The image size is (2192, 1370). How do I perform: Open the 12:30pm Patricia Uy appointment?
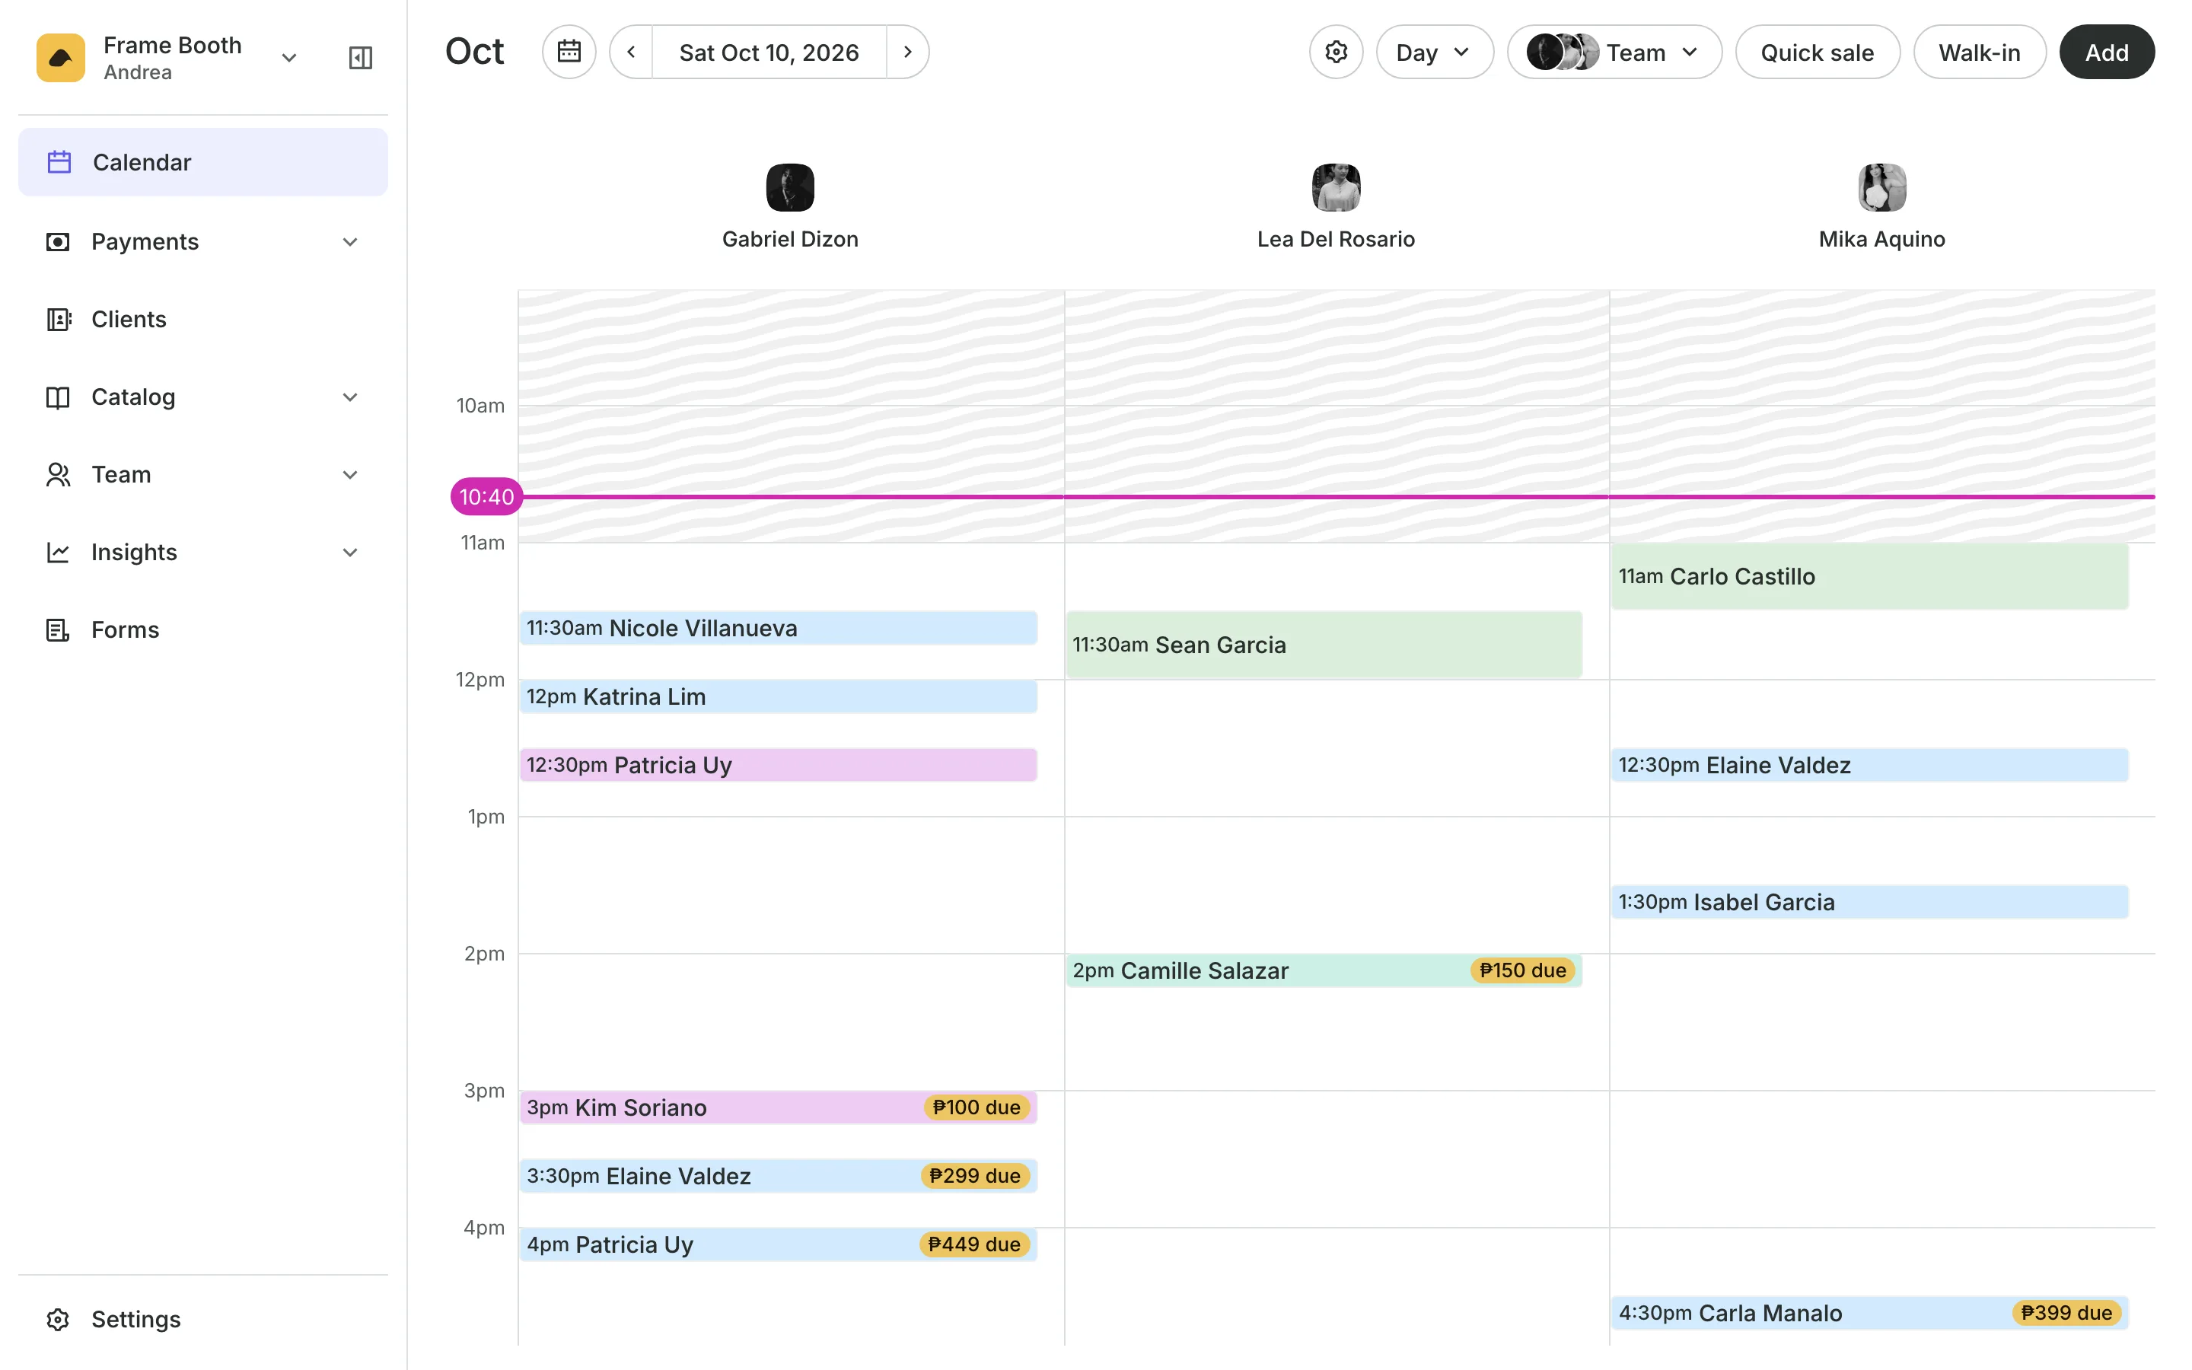click(x=778, y=765)
